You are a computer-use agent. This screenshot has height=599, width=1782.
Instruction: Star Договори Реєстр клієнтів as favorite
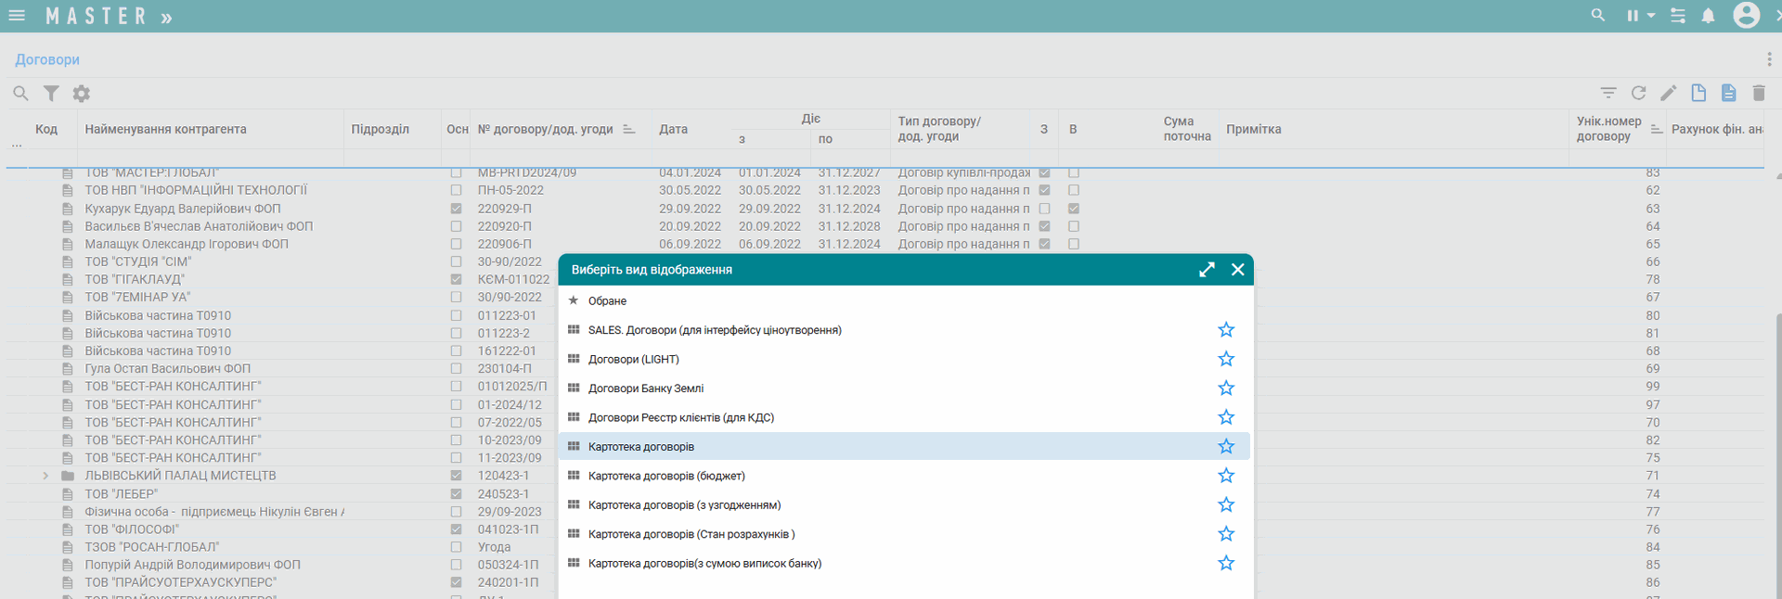click(x=1226, y=417)
